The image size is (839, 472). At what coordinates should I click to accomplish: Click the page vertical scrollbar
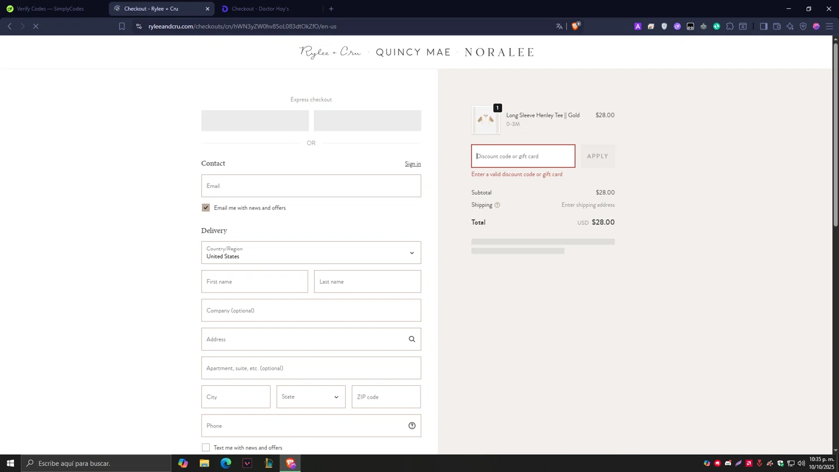click(x=836, y=134)
